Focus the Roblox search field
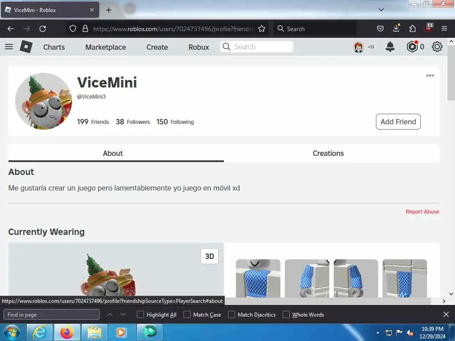Screen dimensions: 455x341 point(256,47)
